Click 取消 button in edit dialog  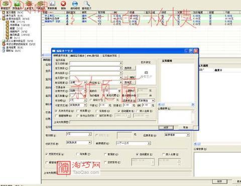pyautogui.click(x=185, y=128)
